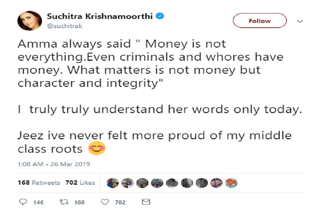Click the last liker avatar thumbnail

pos(232,183)
